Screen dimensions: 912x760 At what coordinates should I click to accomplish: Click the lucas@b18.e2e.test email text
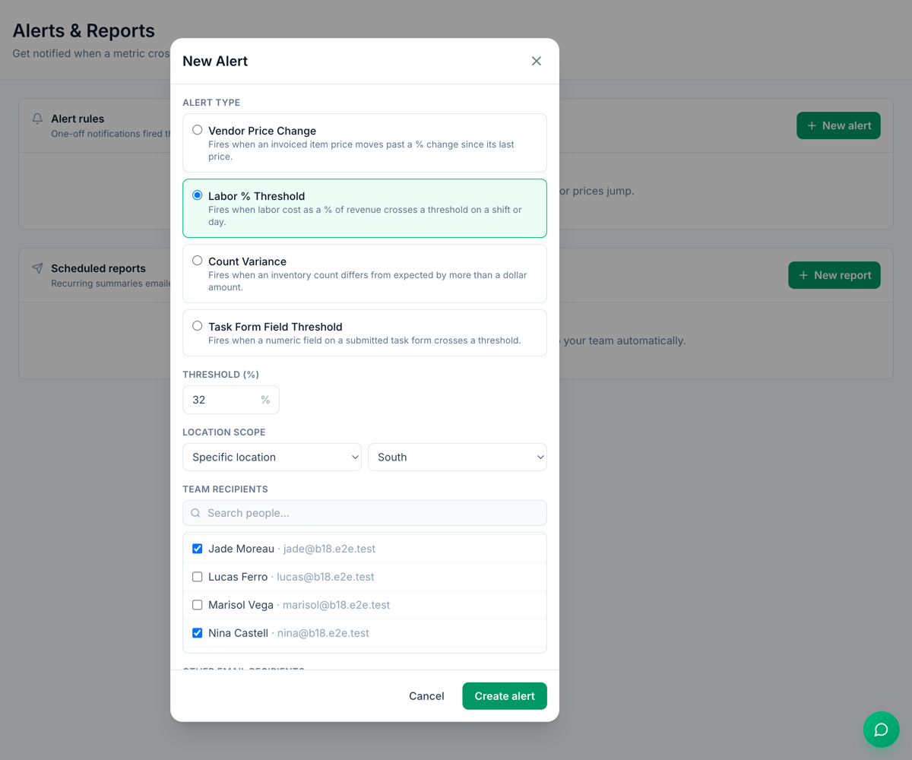[325, 577]
